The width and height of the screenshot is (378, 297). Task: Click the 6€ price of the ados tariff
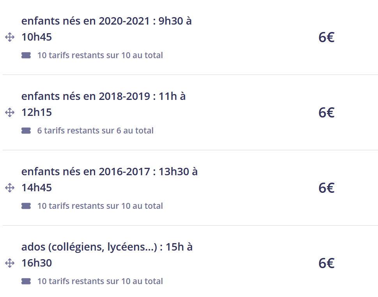[326, 263]
